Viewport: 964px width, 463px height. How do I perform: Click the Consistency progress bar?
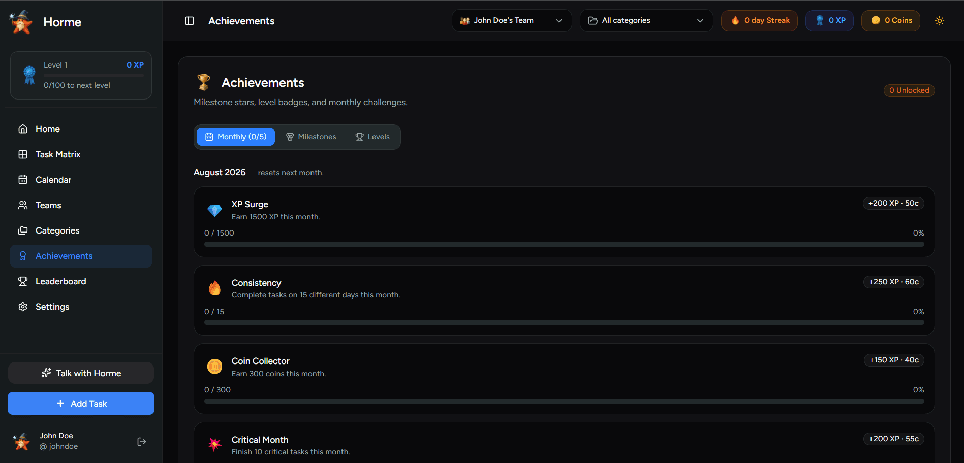[564, 322]
